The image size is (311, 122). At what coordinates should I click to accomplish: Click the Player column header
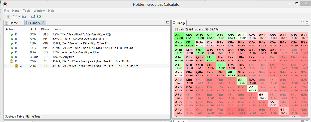pos(45,29)
